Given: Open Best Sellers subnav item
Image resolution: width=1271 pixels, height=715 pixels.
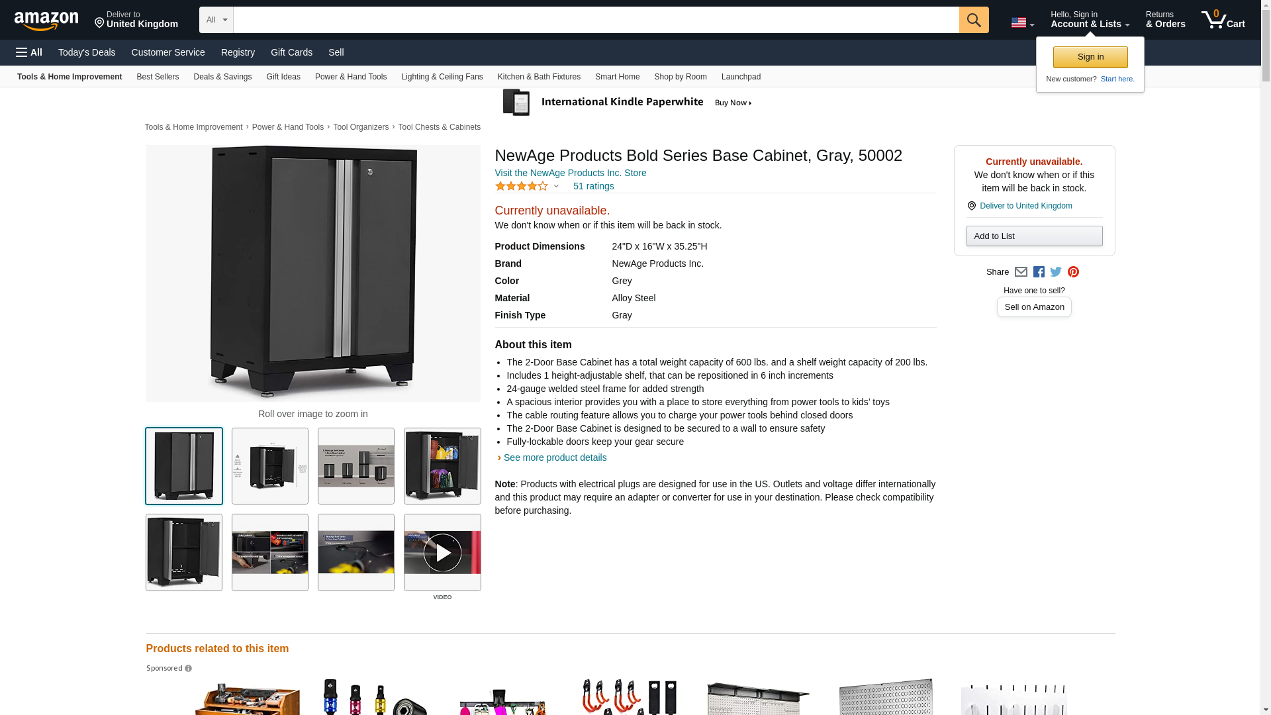Looking at the screenshot, I should click(x=158, y=77).
